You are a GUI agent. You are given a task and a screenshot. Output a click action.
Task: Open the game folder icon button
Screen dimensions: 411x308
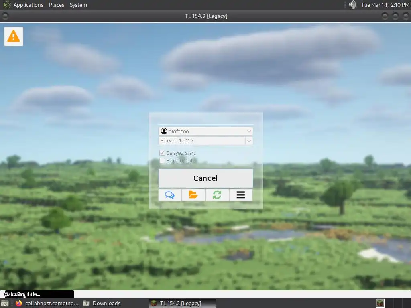(193, 195)
